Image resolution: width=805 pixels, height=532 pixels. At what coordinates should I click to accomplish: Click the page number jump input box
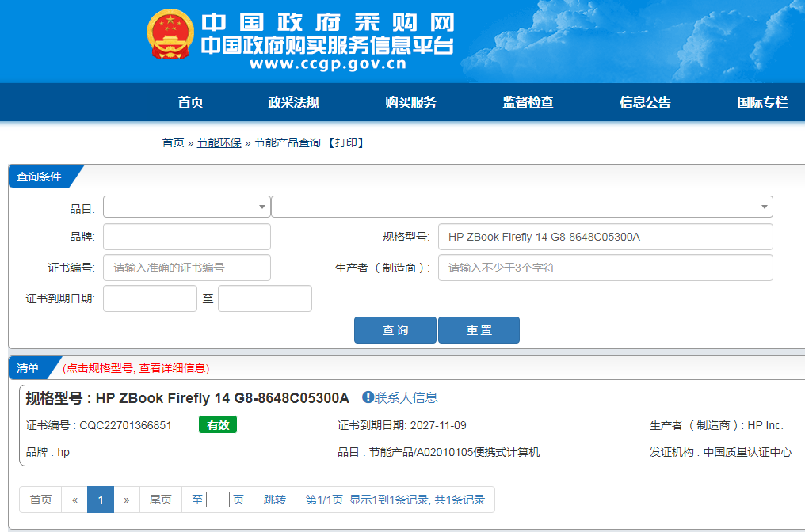click(x=218, y=500)
